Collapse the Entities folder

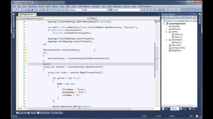[166, 32]
